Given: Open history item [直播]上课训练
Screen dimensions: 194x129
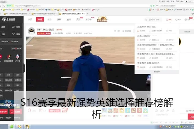Looking at the screenshot, I should [x=147, y=36].
